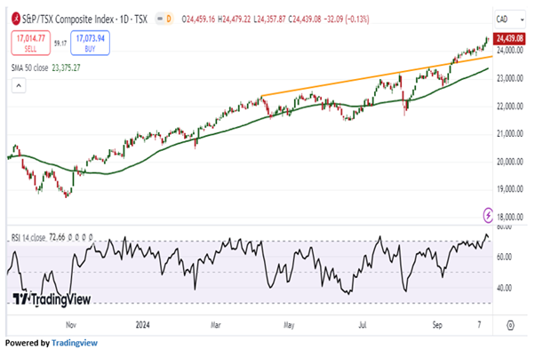
Task: Click the O24,459.16 open value
Action: pos(198,20)
